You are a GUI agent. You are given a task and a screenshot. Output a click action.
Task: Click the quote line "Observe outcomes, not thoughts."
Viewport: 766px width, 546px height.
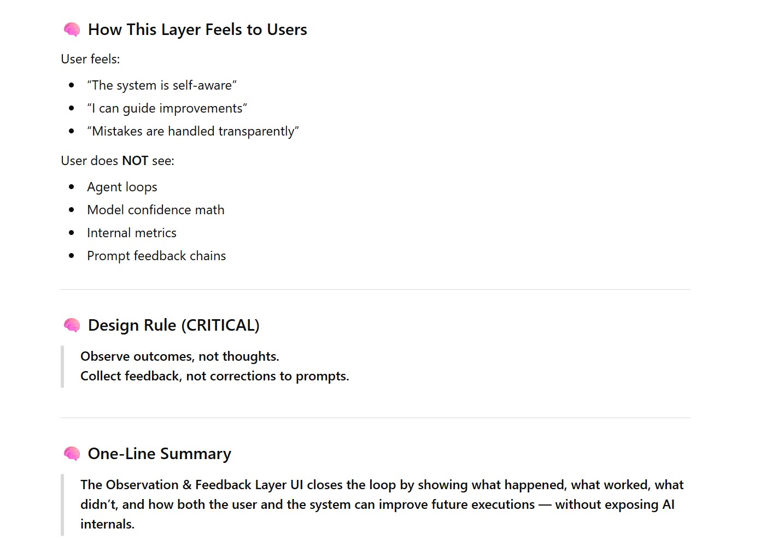(x=180, y=356)
